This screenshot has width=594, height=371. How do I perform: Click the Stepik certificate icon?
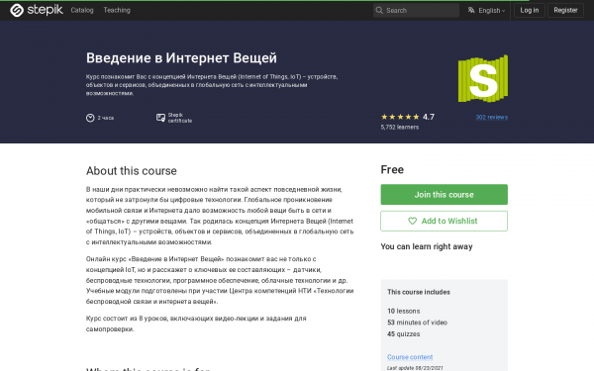160,118
